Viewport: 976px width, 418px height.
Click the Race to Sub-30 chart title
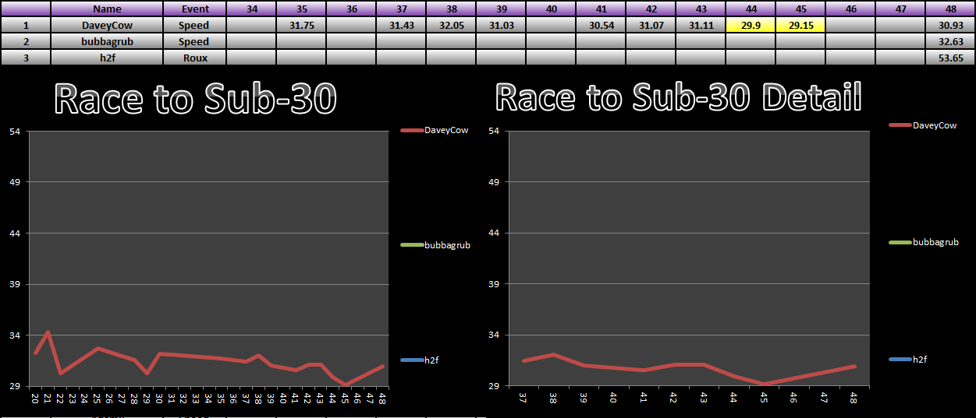[x=196, y=100]
